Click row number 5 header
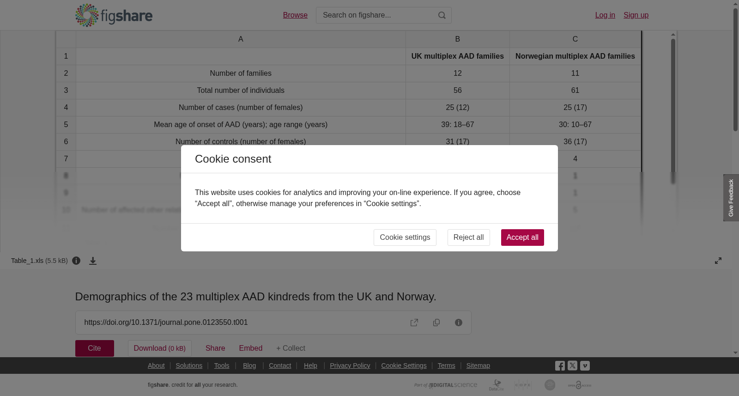Screen dimensions: 739x396 [x=66, y=125]
